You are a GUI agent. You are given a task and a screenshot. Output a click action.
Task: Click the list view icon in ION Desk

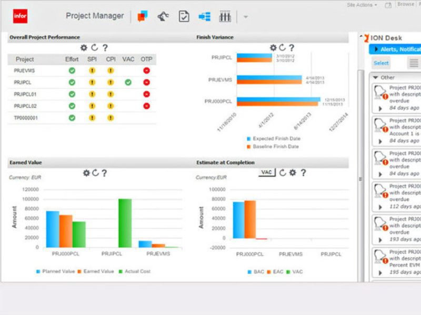414,63
